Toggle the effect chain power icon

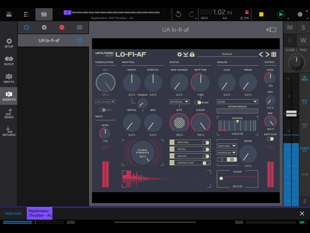click(27, 28)
